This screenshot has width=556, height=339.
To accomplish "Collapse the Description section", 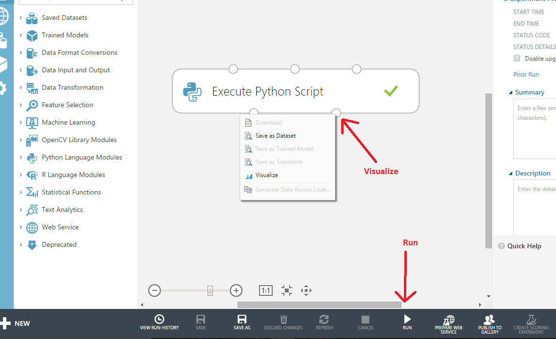I will pyautogui.click(x=511, y=174).
